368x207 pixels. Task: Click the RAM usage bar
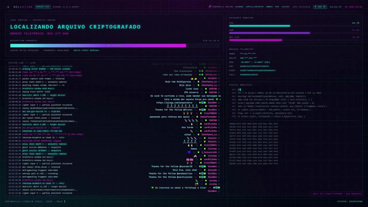(294, 33)
